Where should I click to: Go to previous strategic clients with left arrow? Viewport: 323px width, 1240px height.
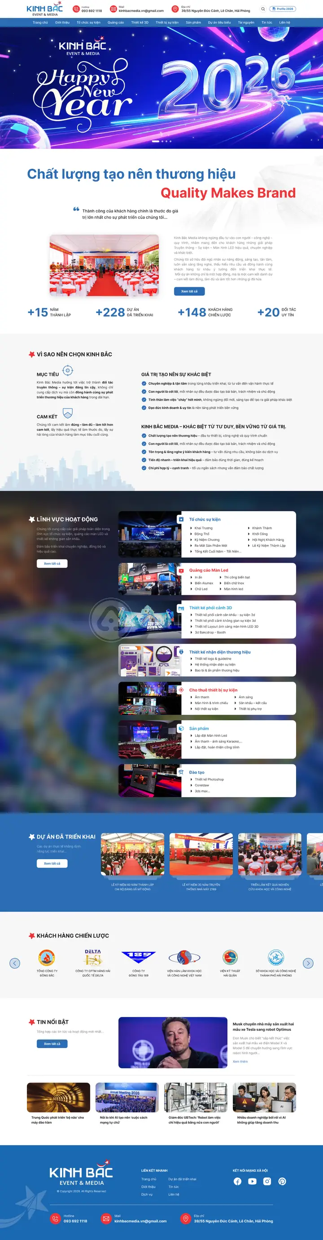coord(15,963)
